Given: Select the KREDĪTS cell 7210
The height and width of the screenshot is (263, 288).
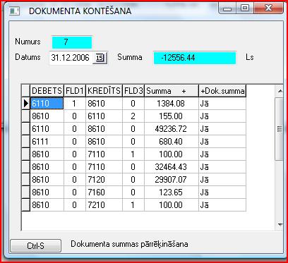Looking at the screenshot, I should 104,205.
